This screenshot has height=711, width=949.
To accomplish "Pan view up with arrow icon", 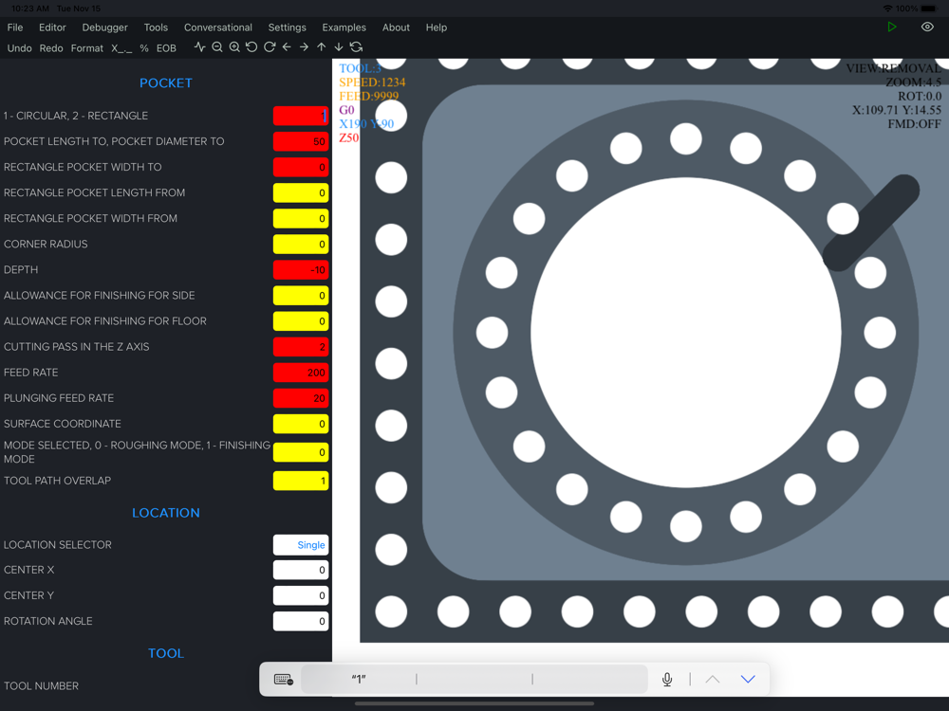I will click(x=322, y=47).
